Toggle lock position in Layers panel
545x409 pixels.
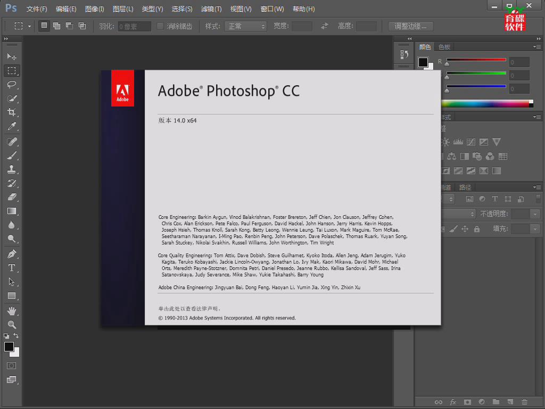[x=465, y=229]
